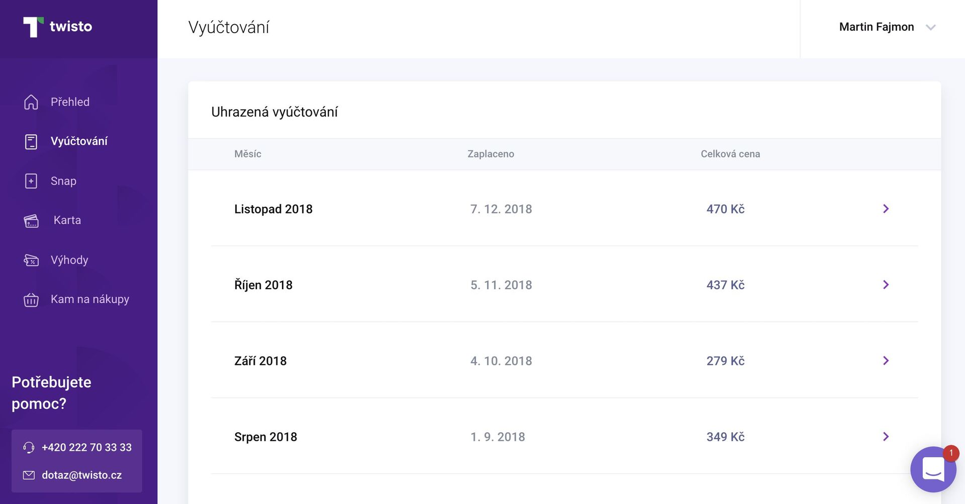Open the Září 2018 statement chevron
The width and height of the screenshot is (965, 504).
click(886, 360)
